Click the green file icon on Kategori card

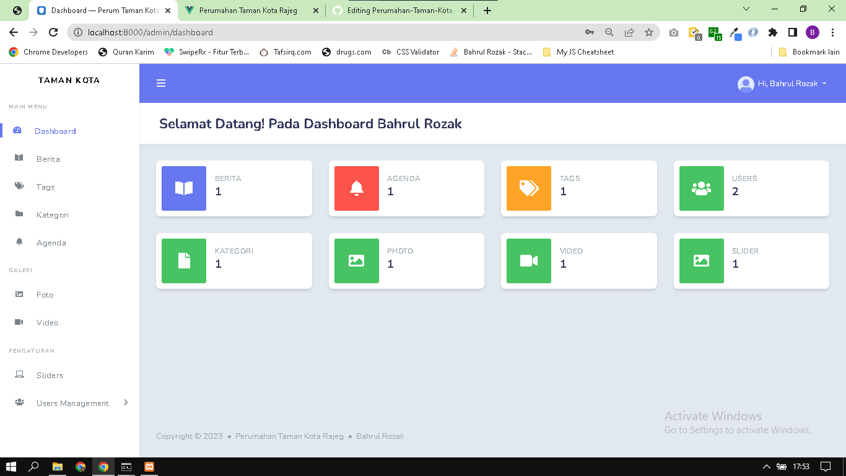pos(184,261)
